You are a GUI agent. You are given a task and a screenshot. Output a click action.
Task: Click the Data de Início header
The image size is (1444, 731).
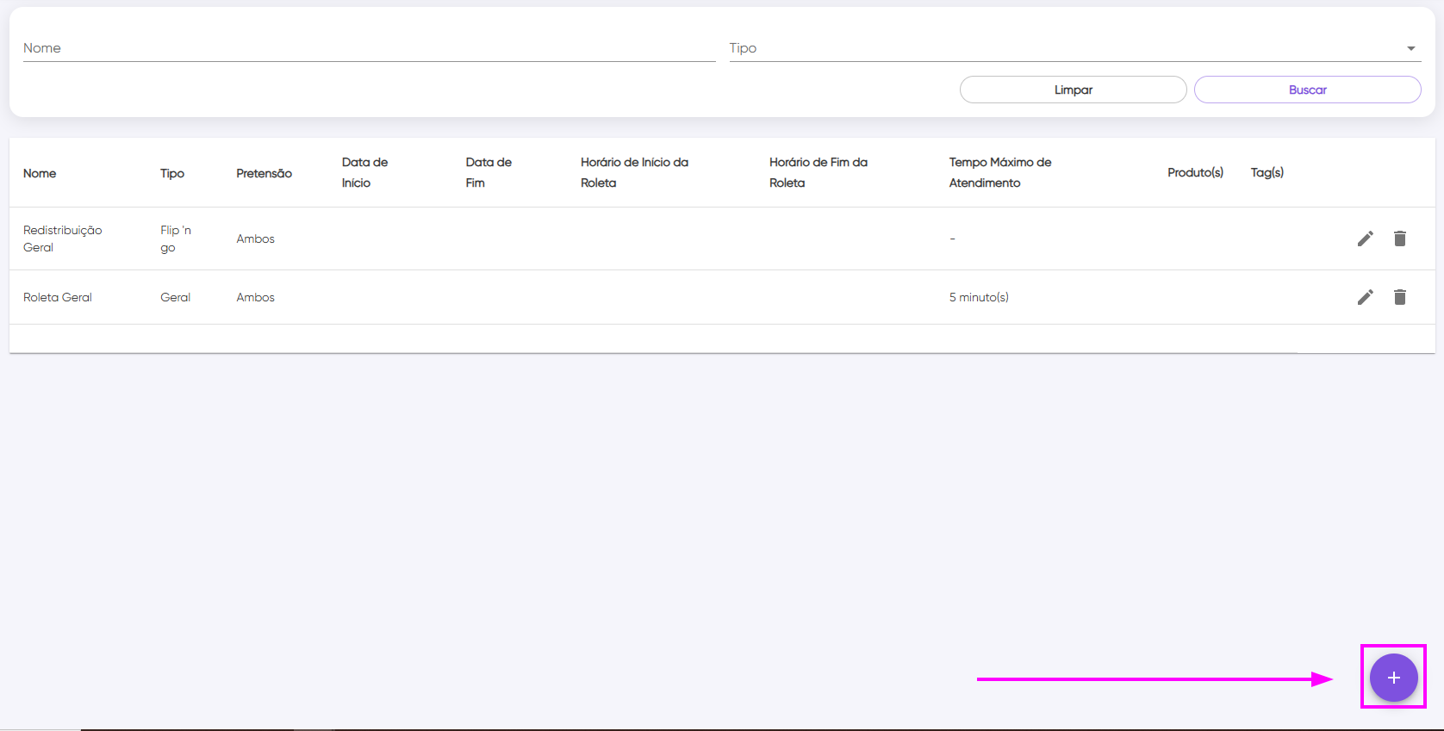click(x=364, y=172)
